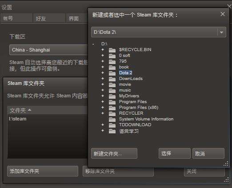Click the book folder icon
232x188 pixels.
(x=112, y=68)
